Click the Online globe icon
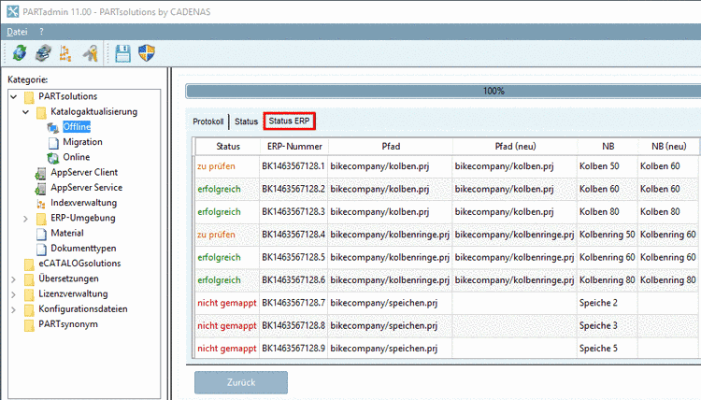 tap(53, 158)
